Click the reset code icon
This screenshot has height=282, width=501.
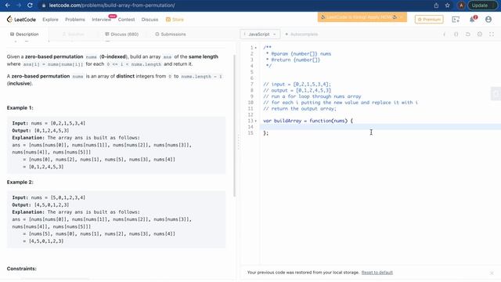pyautogui.click(x=468, y=34)
